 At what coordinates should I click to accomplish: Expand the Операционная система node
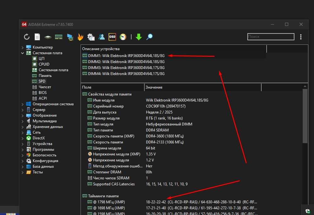pyautogui.click(x=22, y=104)
